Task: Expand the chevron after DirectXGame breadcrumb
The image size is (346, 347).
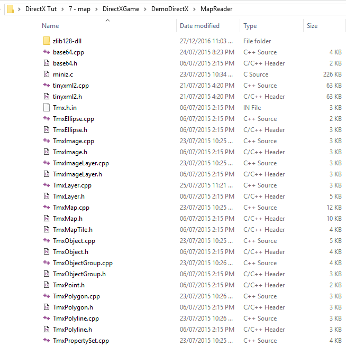Action: point(145,9)
